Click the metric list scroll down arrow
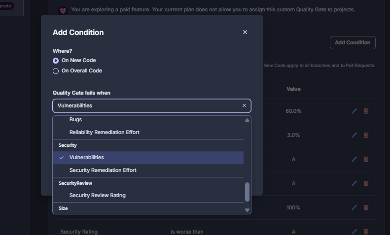 [x=247, y=210]
